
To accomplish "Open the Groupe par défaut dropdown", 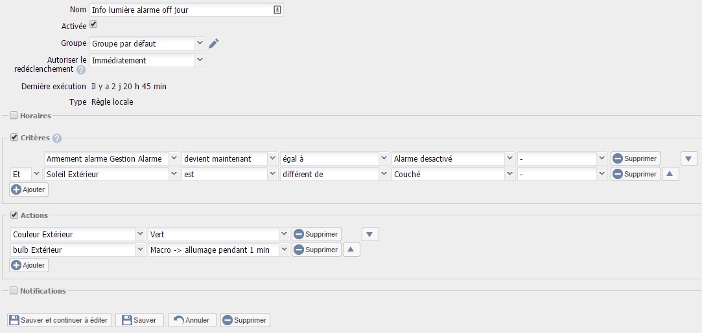I will click(148, 43).
